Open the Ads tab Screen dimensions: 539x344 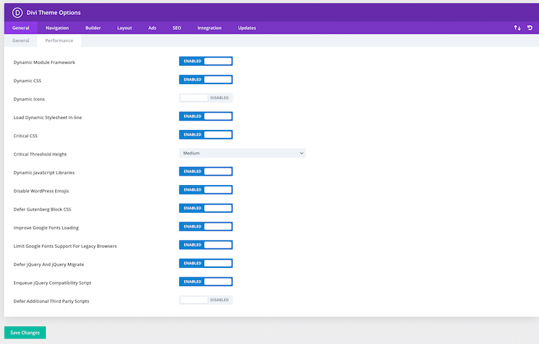(x=152, y=28)
